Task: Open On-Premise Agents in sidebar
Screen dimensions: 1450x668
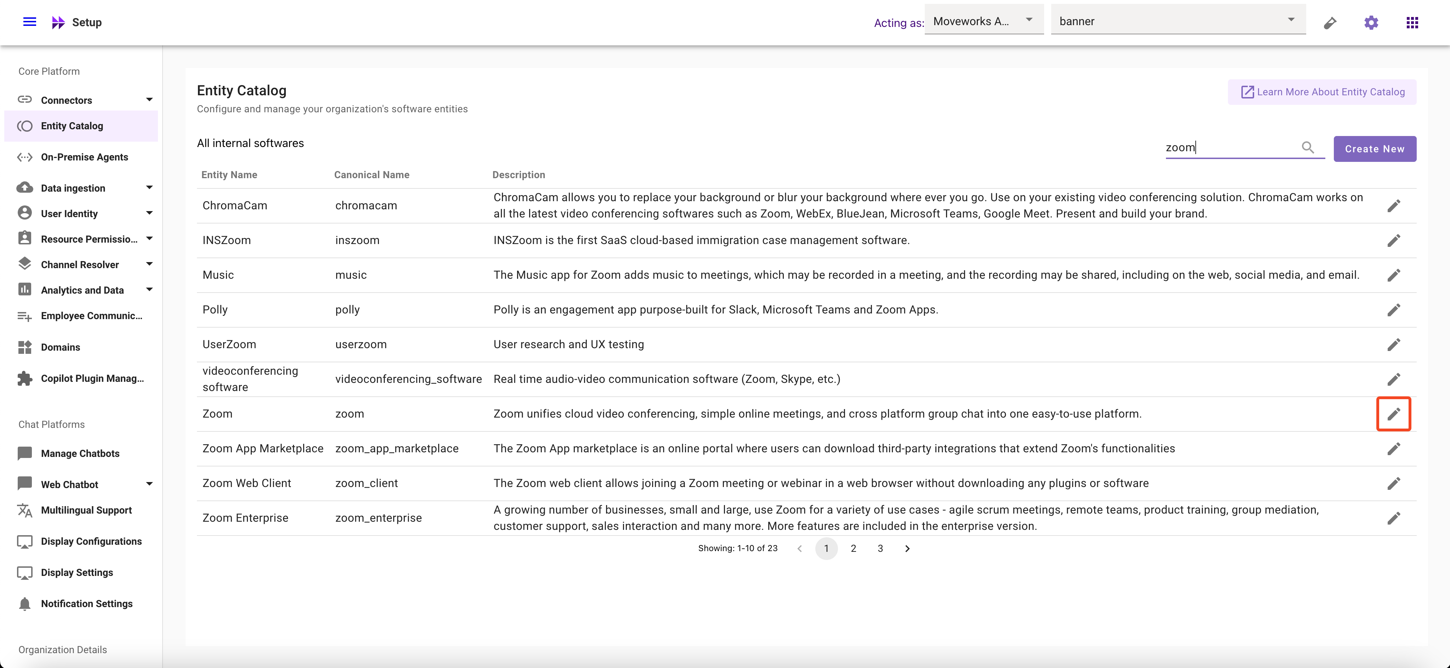Action: (x=84, y=157)
